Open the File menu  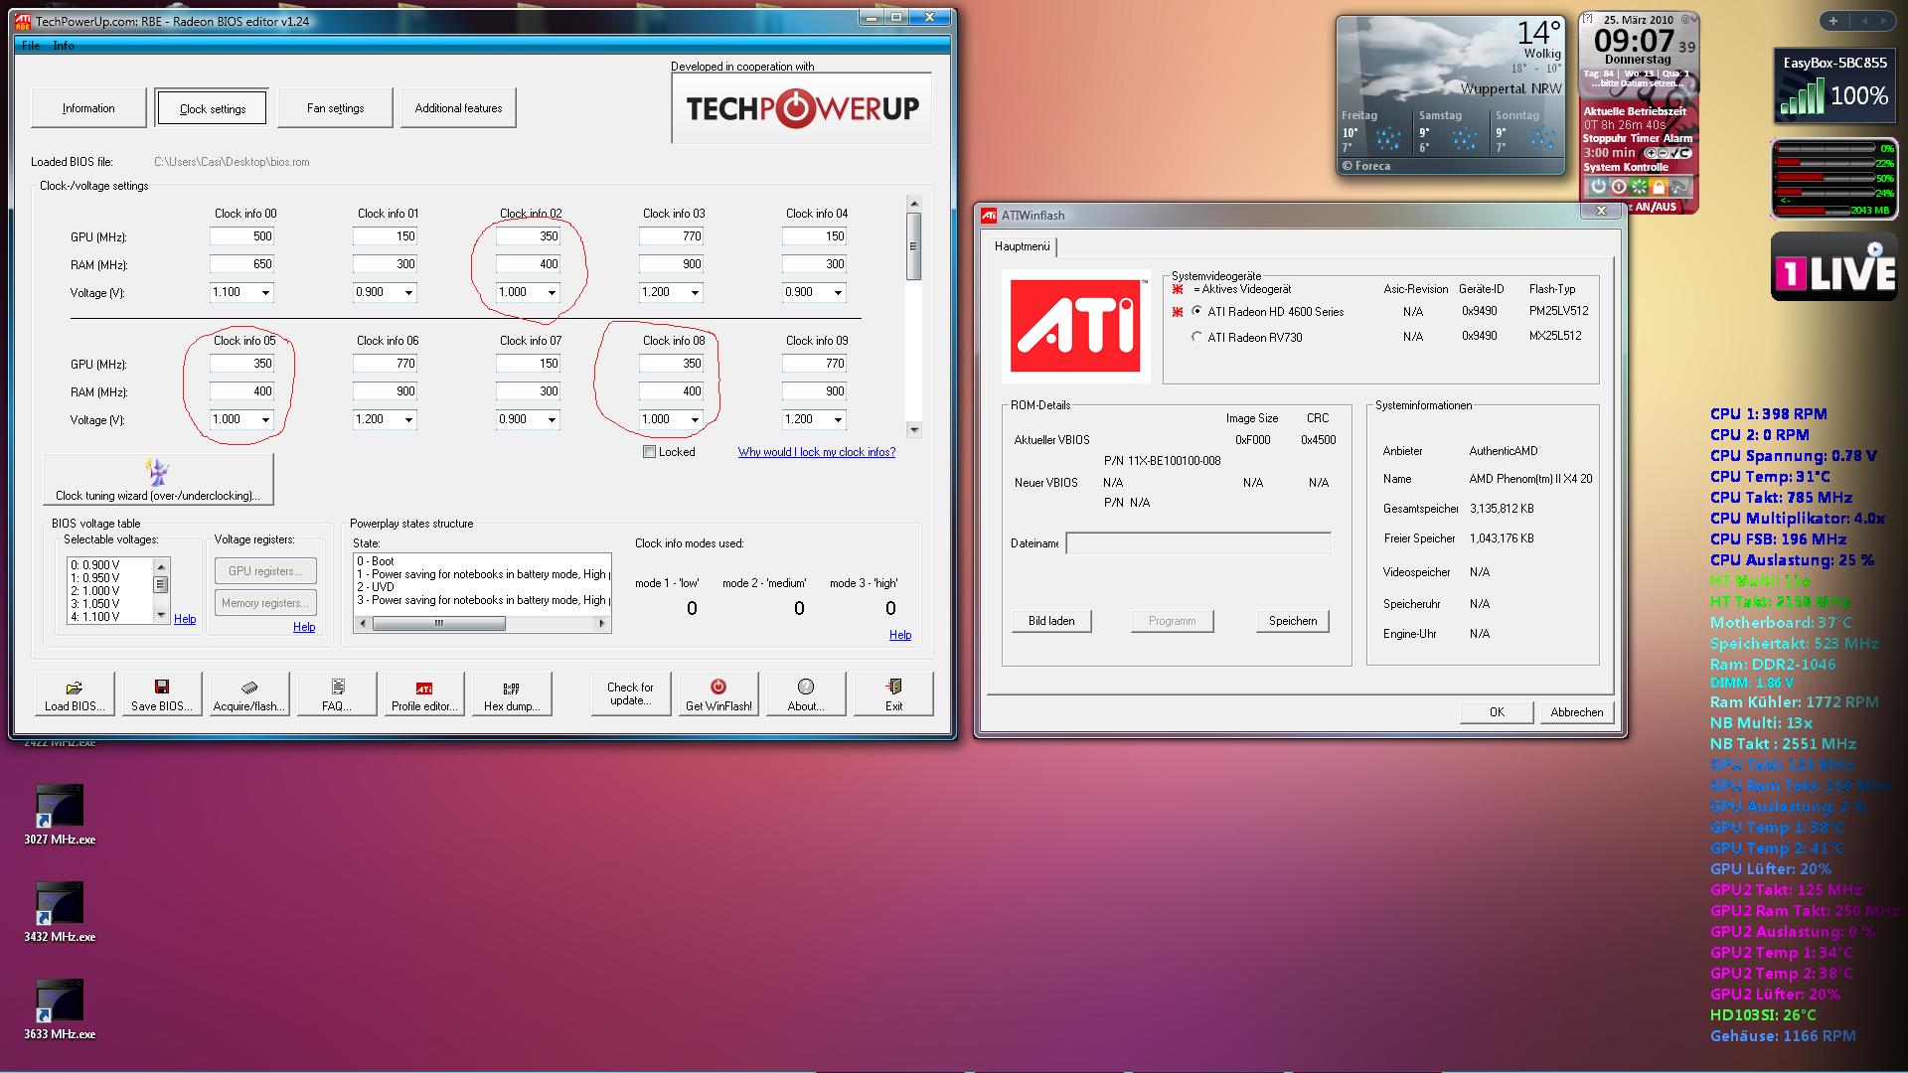[x=31, y=46]
